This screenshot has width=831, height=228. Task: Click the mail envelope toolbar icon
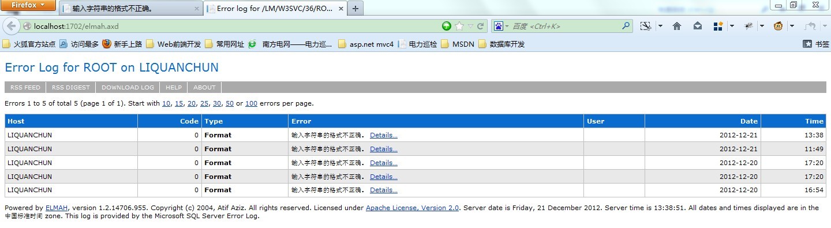tap(698, 26)
